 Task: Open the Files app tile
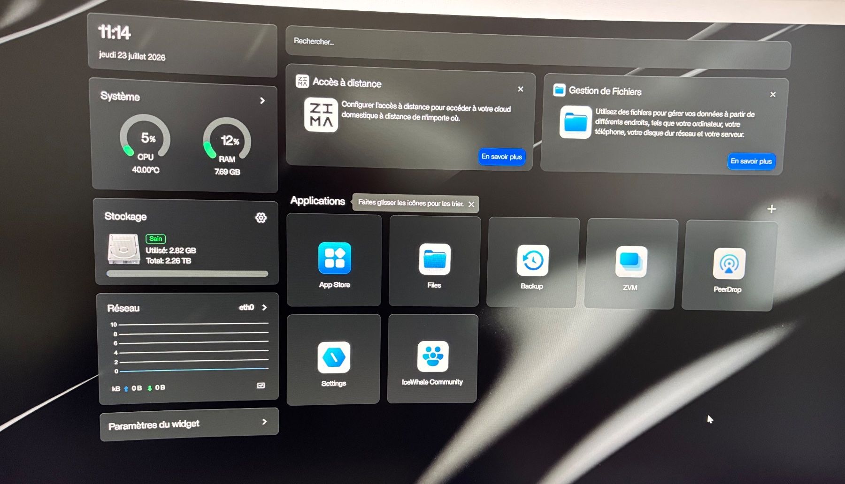coord(434,261)
